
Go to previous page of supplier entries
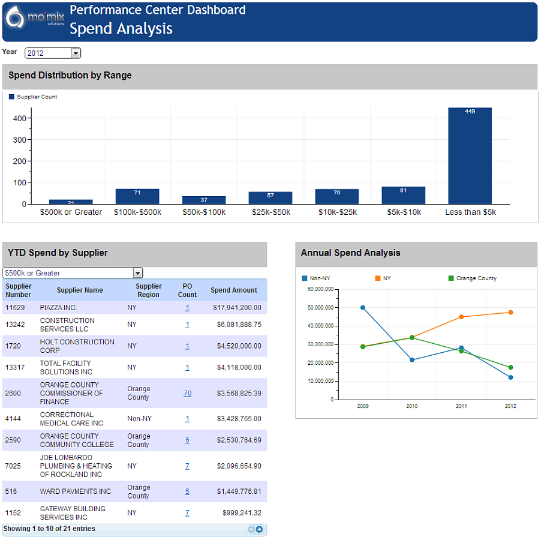(x=251, y=529)
